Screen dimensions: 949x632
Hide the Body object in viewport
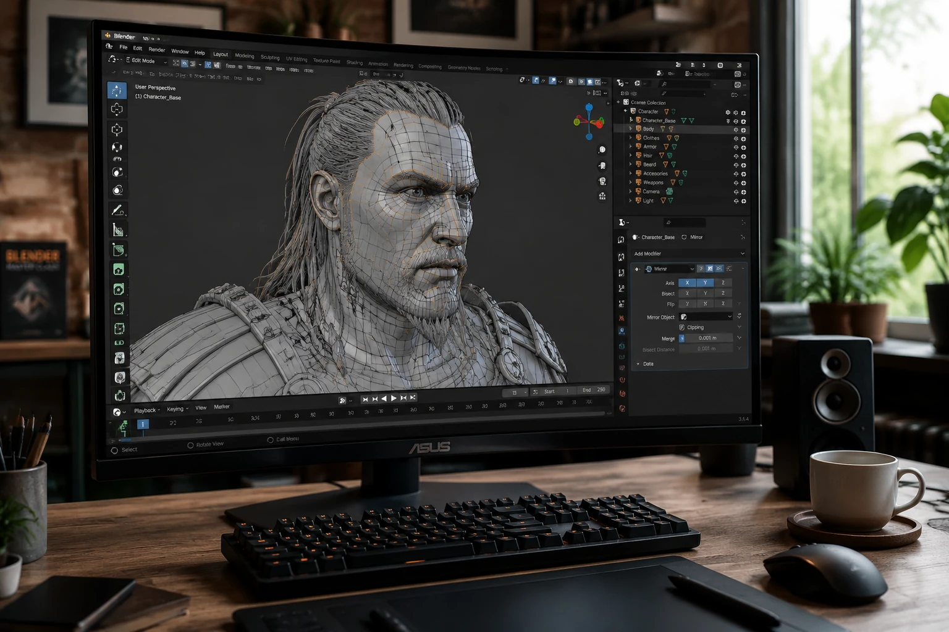736,130
